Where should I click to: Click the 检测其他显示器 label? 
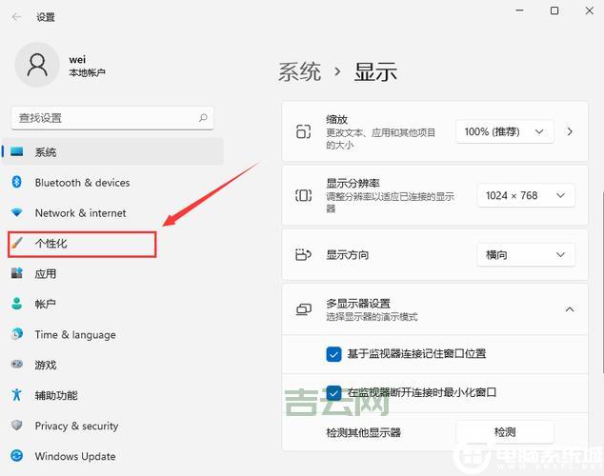point(363,432)
